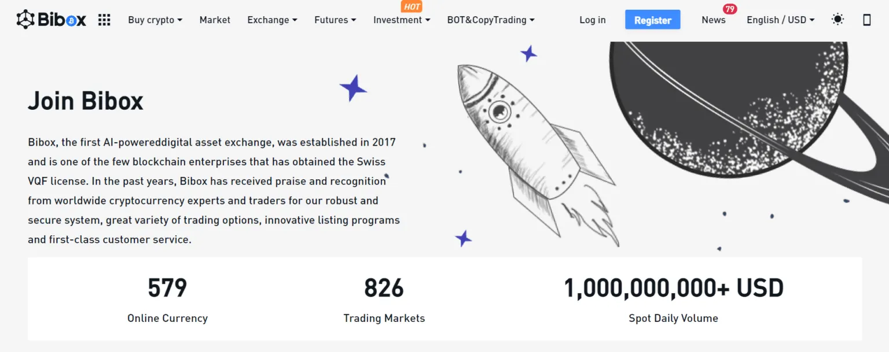Go to the Market page
This screenshot has height=352, width=889.
(x=215, y=20)
